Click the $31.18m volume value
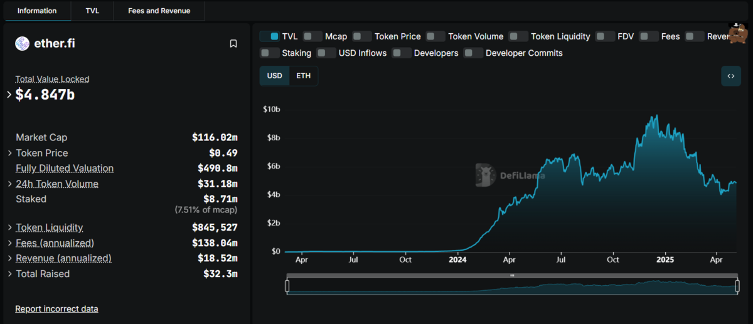 (x=218, y=184)
